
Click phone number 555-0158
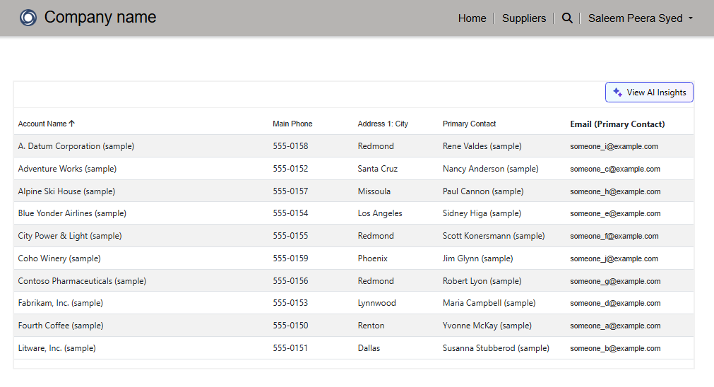290,146
